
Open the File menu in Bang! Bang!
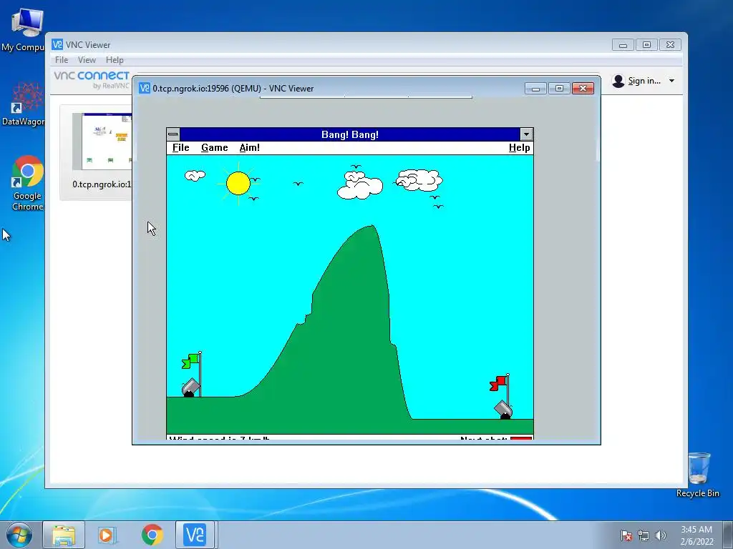coord(180,147)
